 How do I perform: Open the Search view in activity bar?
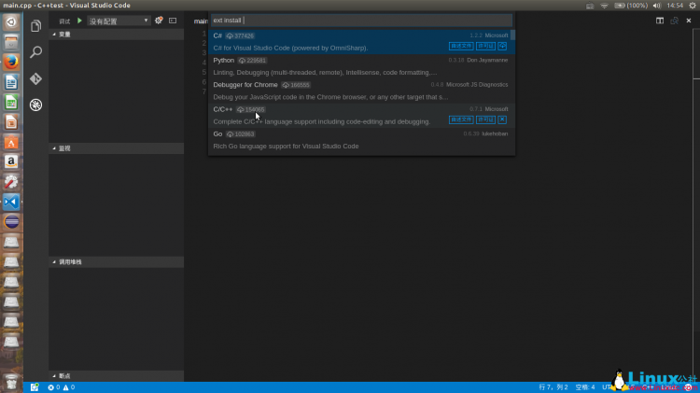(35, 51)
